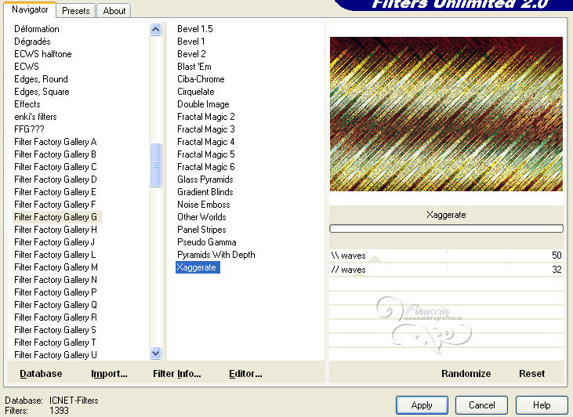This screenshot has height=417, width=573.
Task: Switch to the Presets tab
Action: pos(76,11)
